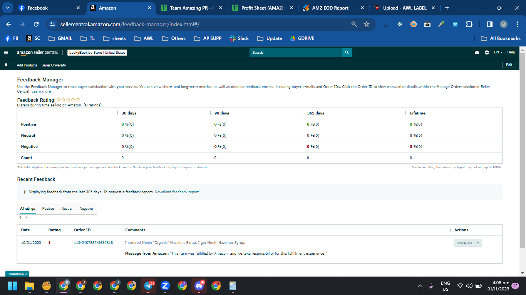Close the FEEDBACK floating tab
Viewport: 526px width, 295px height.
27,274
